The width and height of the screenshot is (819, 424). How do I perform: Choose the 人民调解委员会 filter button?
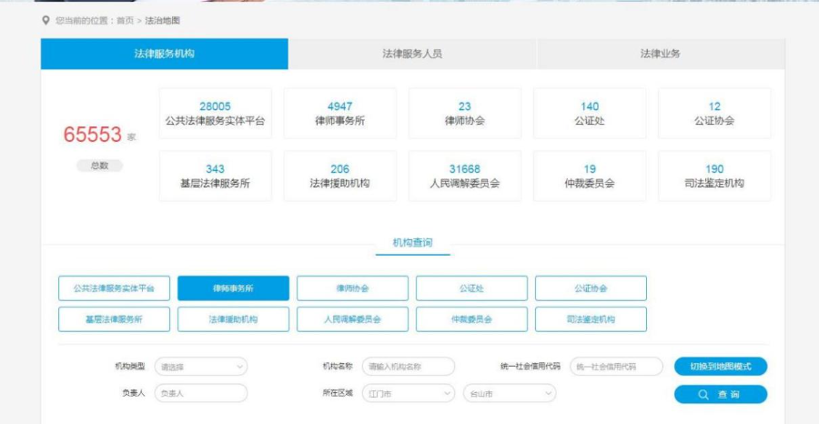pyautogui.click(x=352, y=319)
